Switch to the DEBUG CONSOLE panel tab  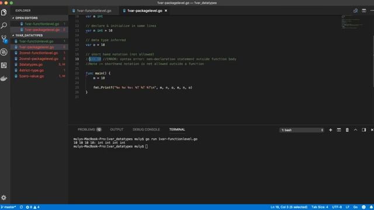click(x=146, y=129)
